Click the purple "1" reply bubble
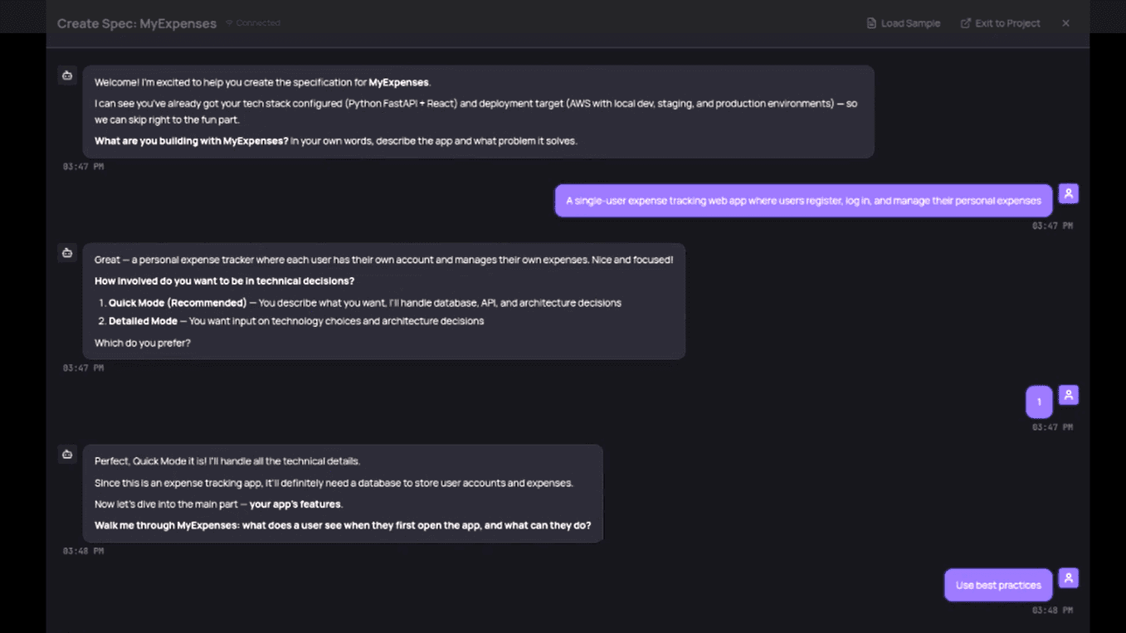 coord(1039,402)
